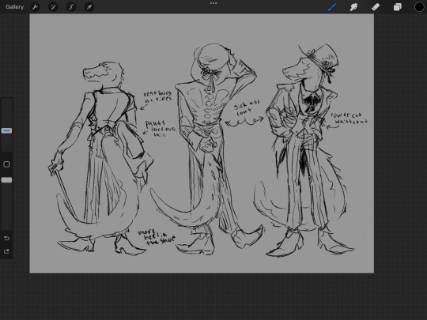The image size is (427, 320).
Task: Open the Adjustments magic wand menu
Action: (x=53, y=7)
